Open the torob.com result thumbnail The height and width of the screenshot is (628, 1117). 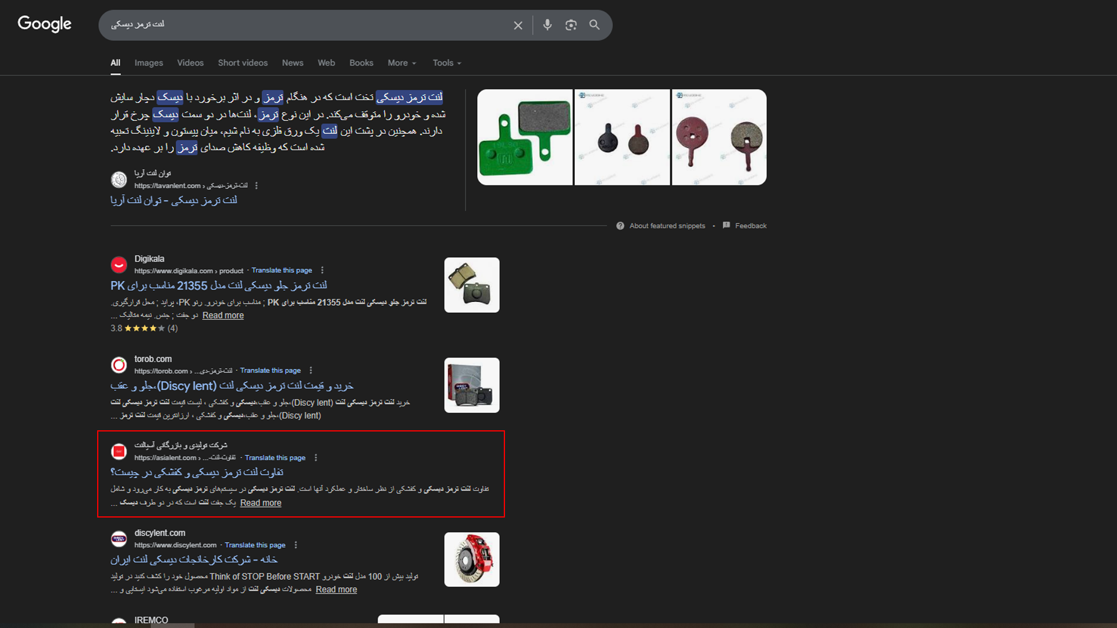[472, 385]
